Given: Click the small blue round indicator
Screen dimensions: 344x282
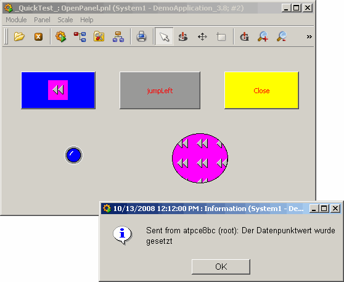Looking at the screenshot, I should tap(73, 155).
